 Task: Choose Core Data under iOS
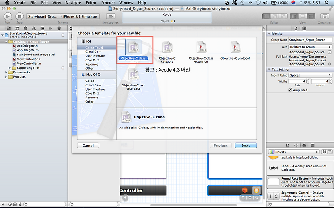click(97, 60)
